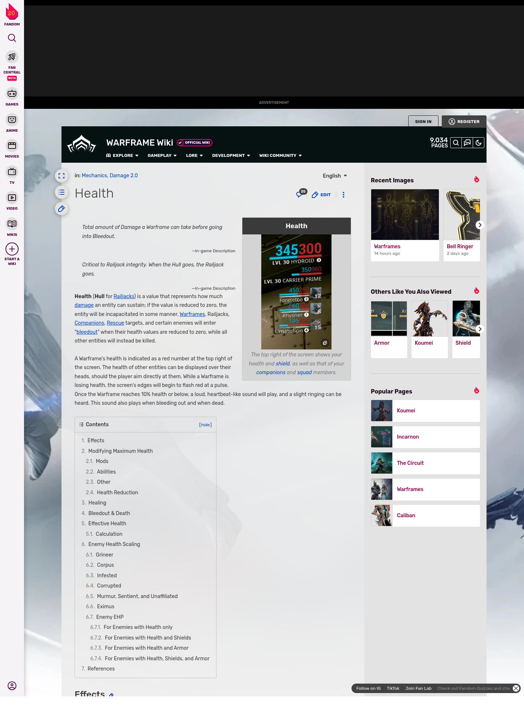This screenshot has height=728, width=524.
Task: Jump to Eximus subsection in contents
Action: pos(106,606)
